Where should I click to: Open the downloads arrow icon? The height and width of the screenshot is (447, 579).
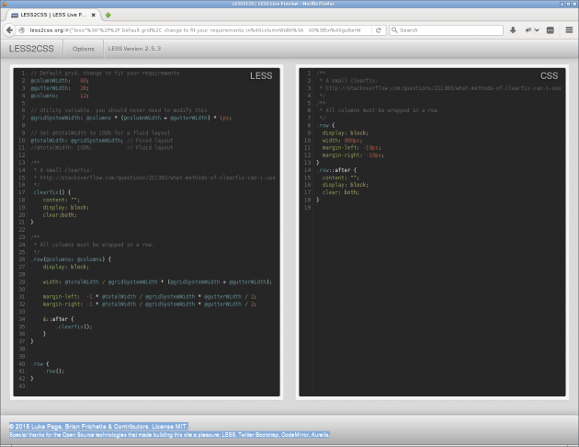[x=513, y=30]
